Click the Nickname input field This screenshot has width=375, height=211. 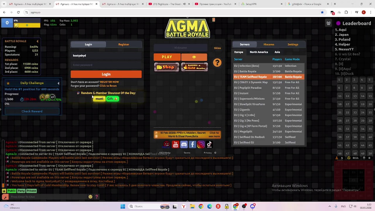[180, 48]
